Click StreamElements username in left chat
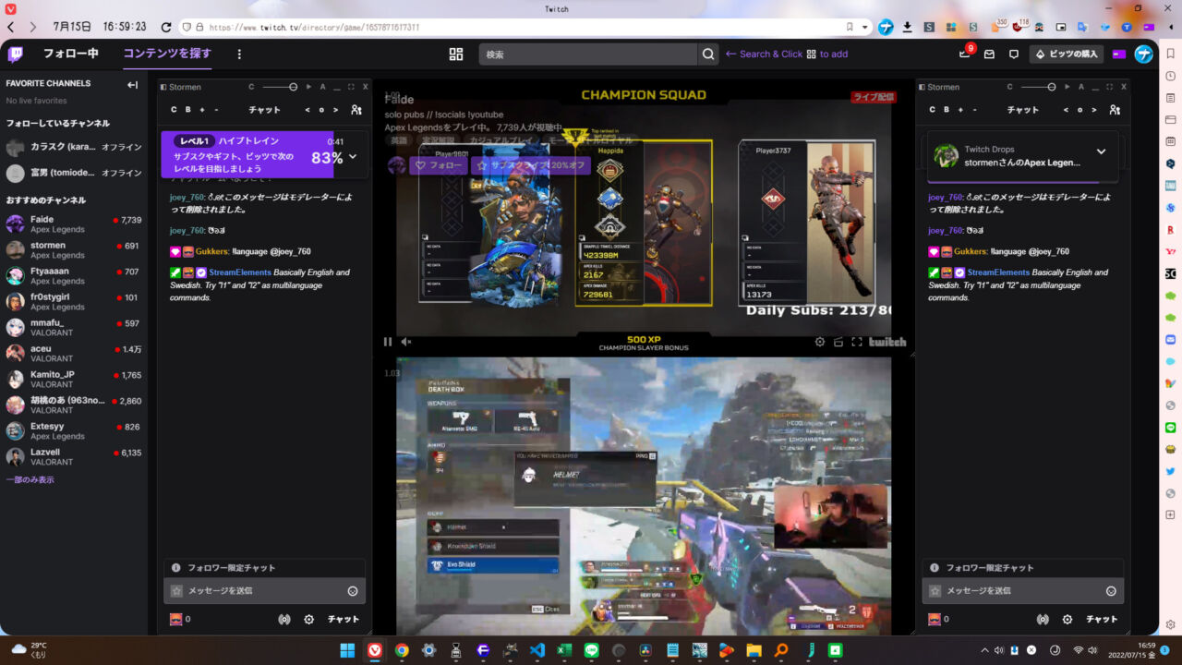Screen dimensions: 1182x665 click(x=240, y=272)
